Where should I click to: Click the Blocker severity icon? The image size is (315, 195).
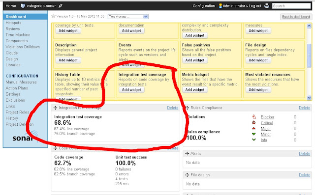(x=254, y=116)
